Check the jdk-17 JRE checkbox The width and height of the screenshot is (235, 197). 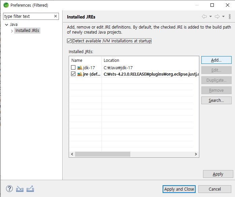[73, 67]
